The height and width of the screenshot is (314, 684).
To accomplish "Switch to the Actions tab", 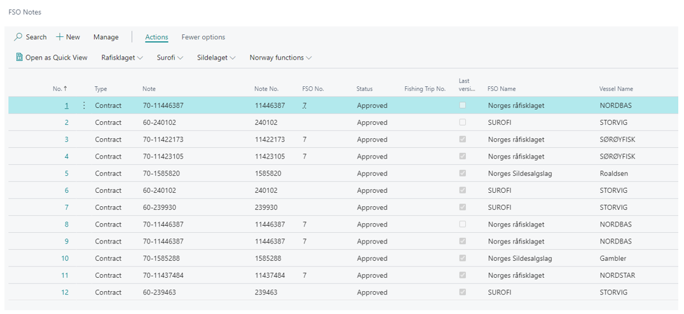I will coord(156,37).
